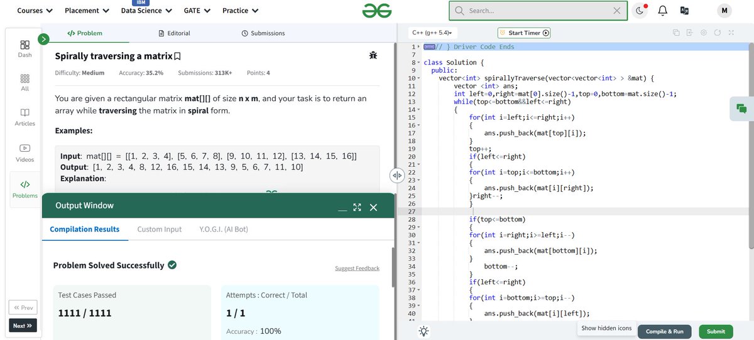The height and width of the screenshot is (340, 754).
Task: Open editor settings gear icon
Action: point(704,33)
